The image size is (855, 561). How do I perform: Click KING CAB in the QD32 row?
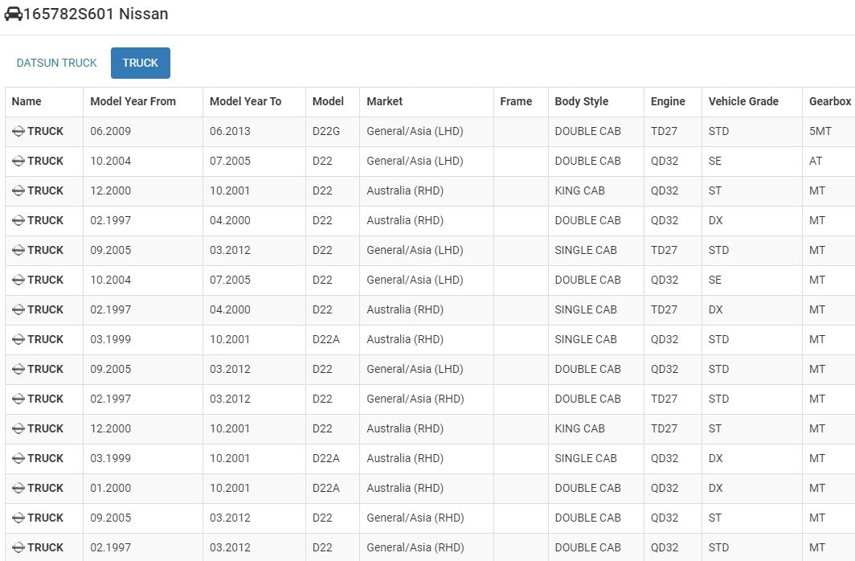579,190
